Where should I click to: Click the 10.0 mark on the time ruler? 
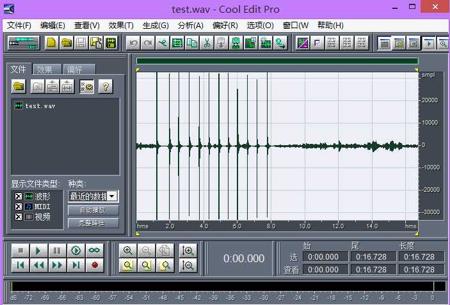[x=305, y=226]
